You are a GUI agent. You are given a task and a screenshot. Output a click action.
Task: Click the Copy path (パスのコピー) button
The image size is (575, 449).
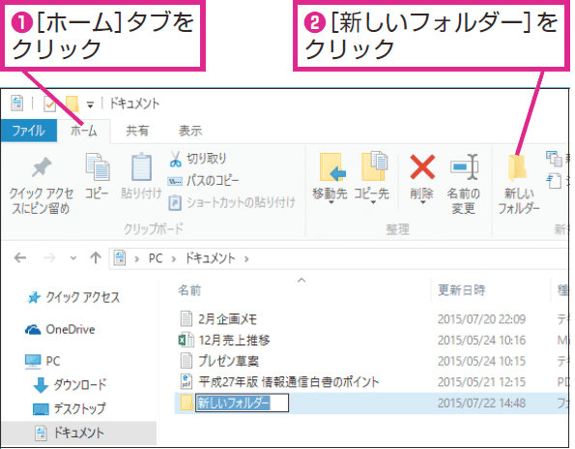pos(203,181)
